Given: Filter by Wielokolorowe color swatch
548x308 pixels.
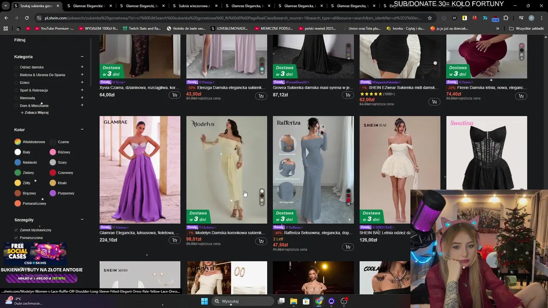Looking at the screenshot, I should point(18,142).
